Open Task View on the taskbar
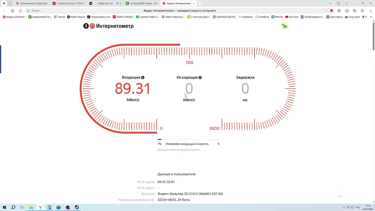The width and height of the screenshot is (375, 211). [x=22, y=207]
